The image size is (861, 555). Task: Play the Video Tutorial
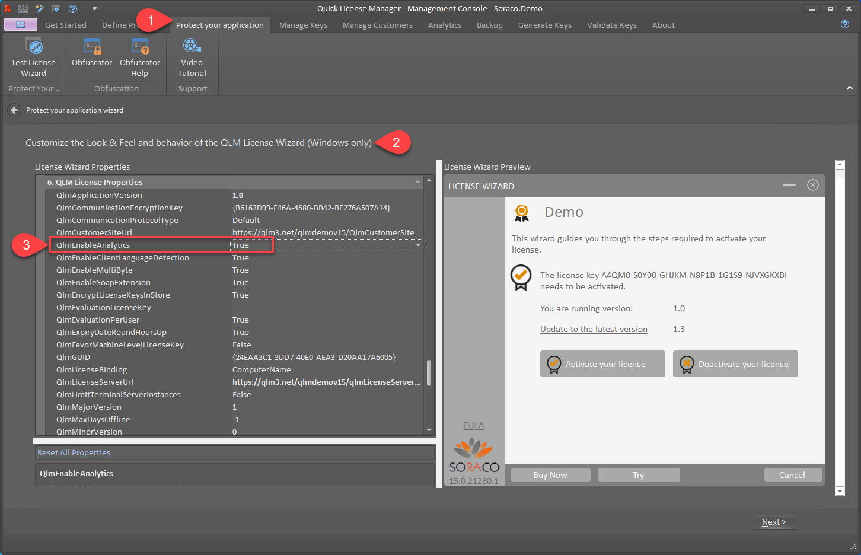pos(192,58)
